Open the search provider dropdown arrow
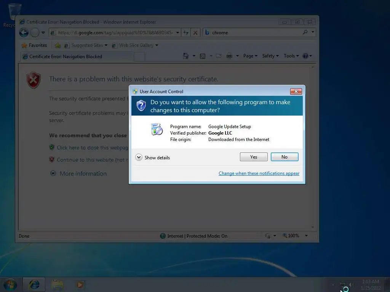Image resolution: width=390 pixels, height=292 pixels. pos(313,32)
